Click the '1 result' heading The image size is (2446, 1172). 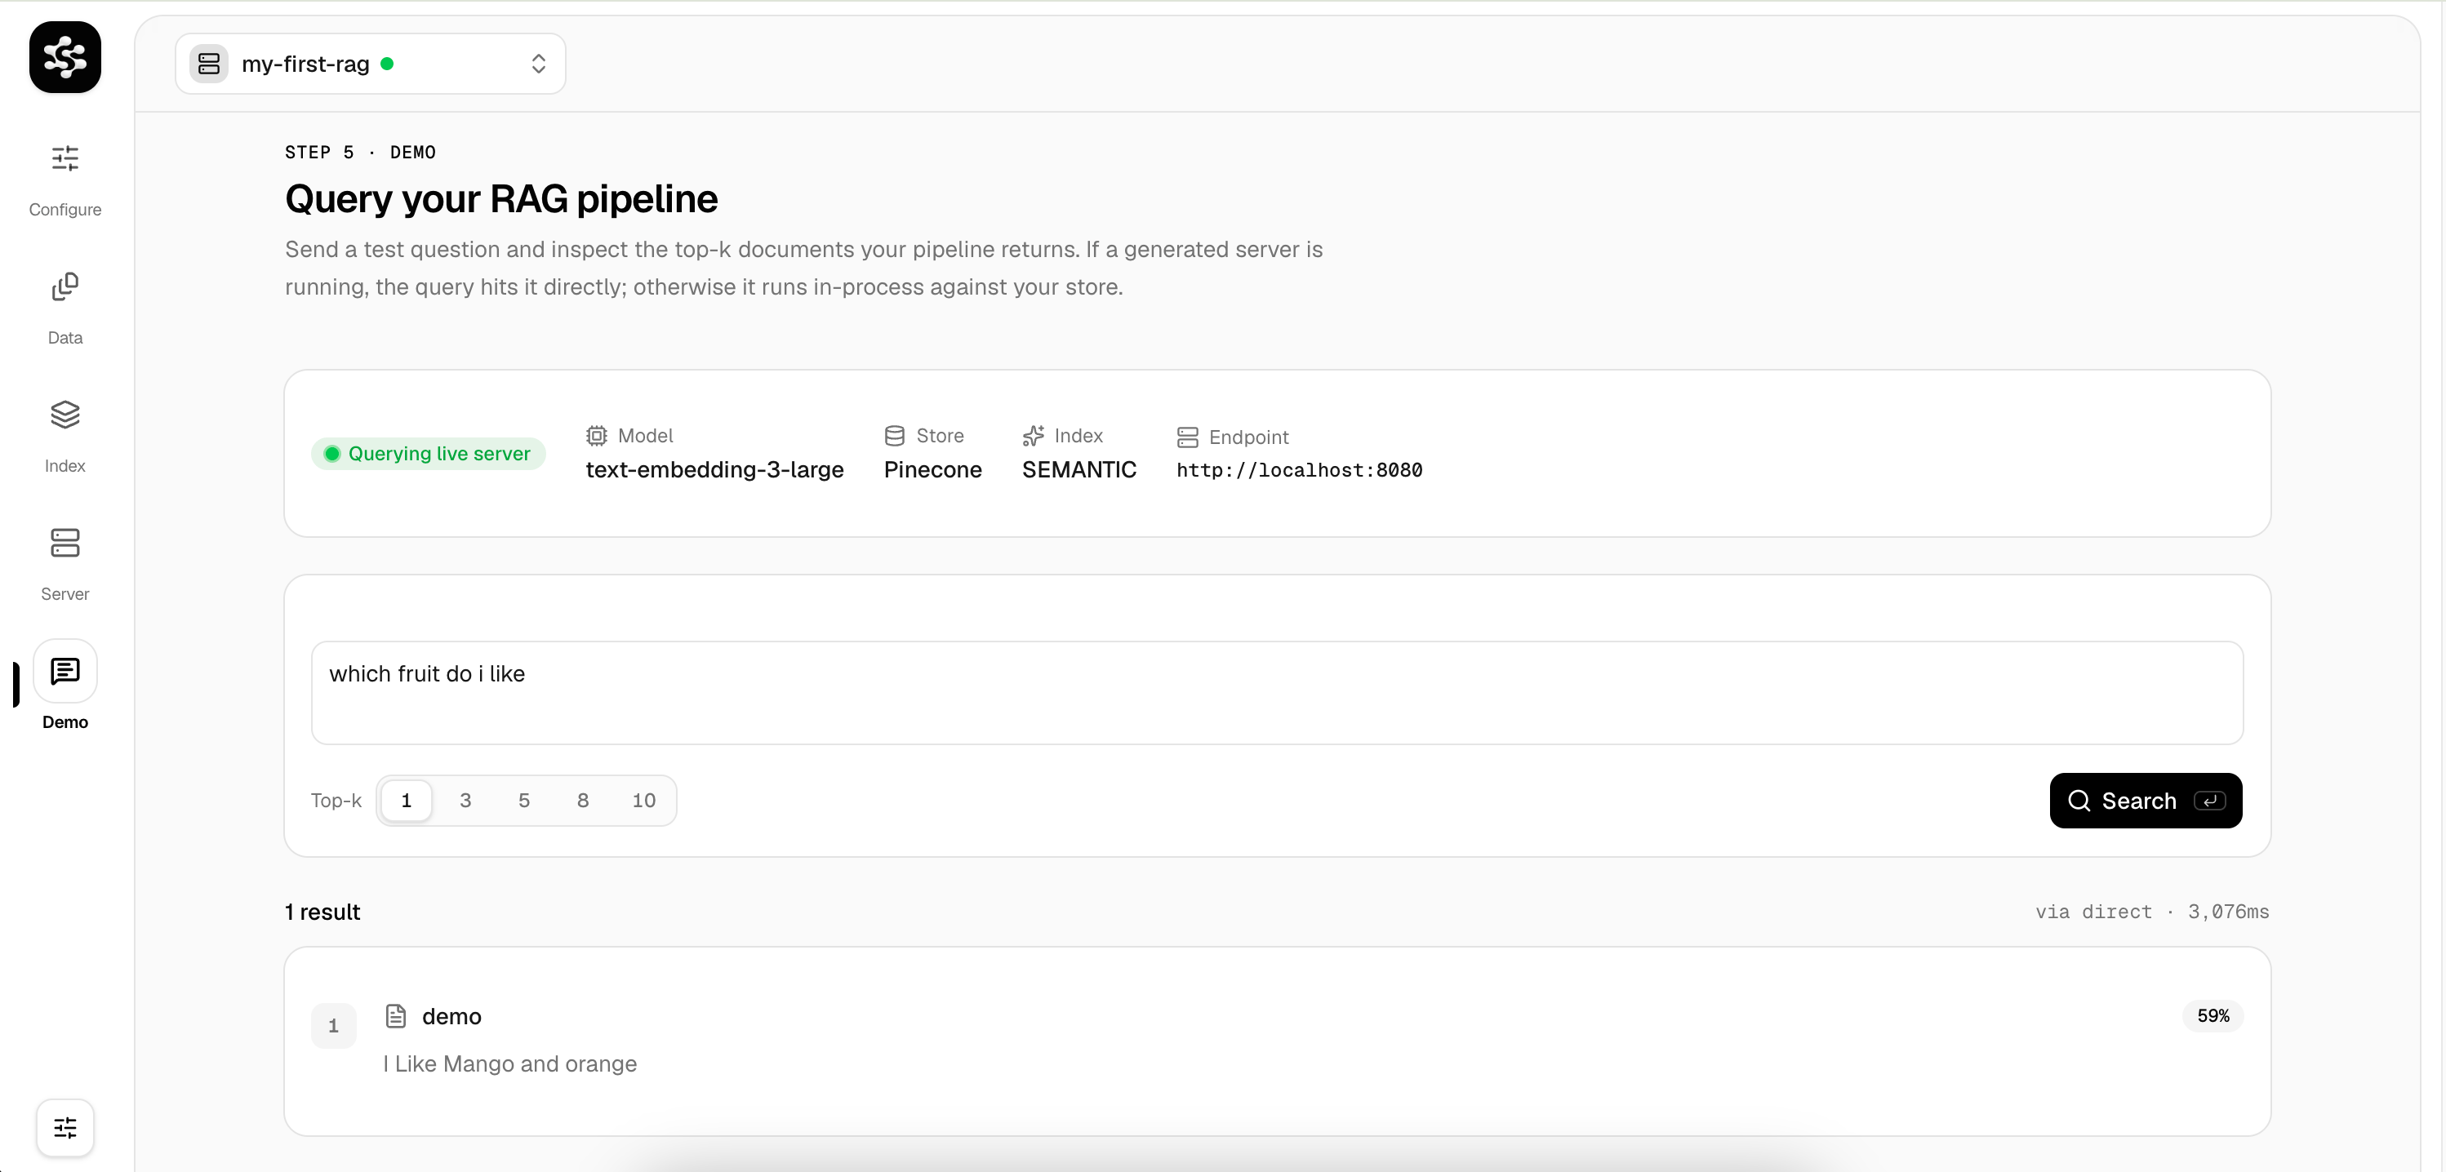[322, 912]
